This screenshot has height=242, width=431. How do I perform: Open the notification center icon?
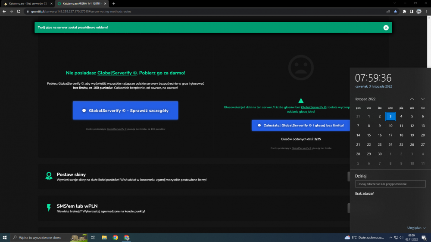424,238
